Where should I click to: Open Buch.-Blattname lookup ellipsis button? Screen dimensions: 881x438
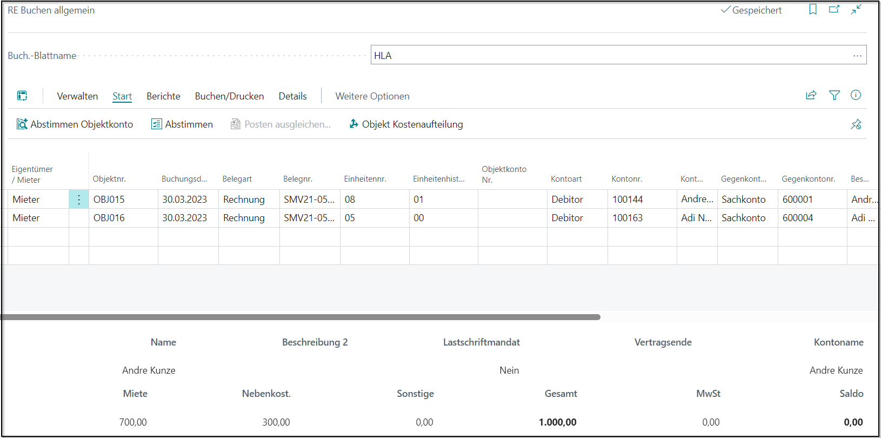pyautogui.click(x=857, y=55)
